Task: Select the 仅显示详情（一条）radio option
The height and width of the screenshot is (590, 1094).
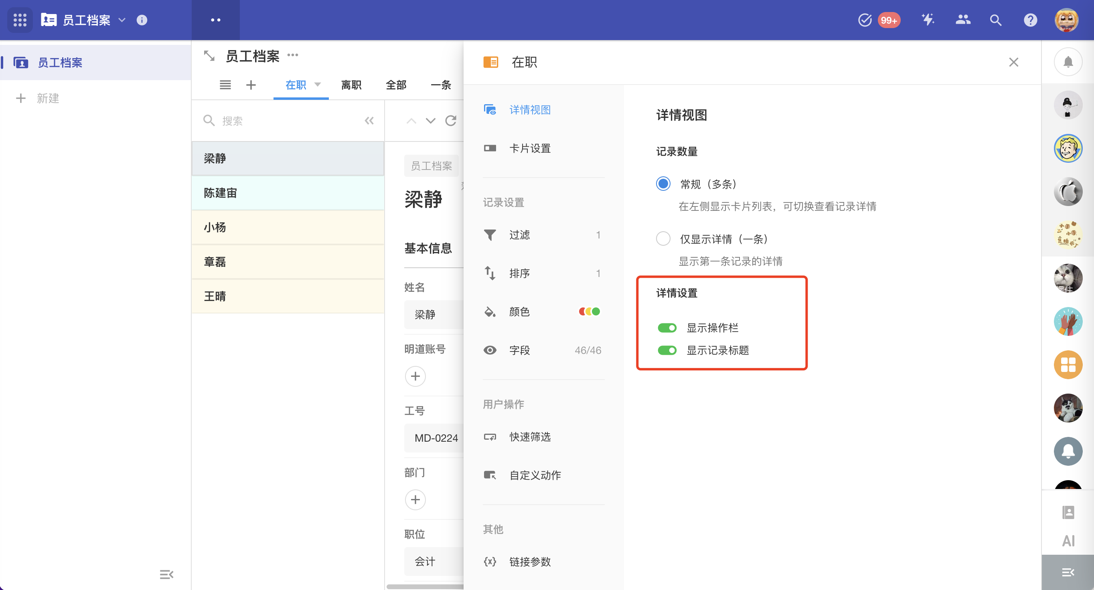Action: (x=663, y=238)
